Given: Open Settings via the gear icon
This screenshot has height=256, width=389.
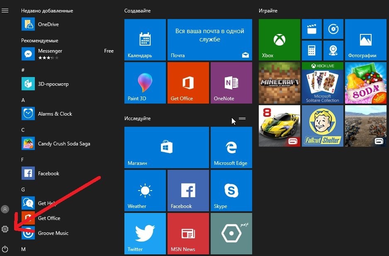Looking at the screenshot, I should click(5, 229).
